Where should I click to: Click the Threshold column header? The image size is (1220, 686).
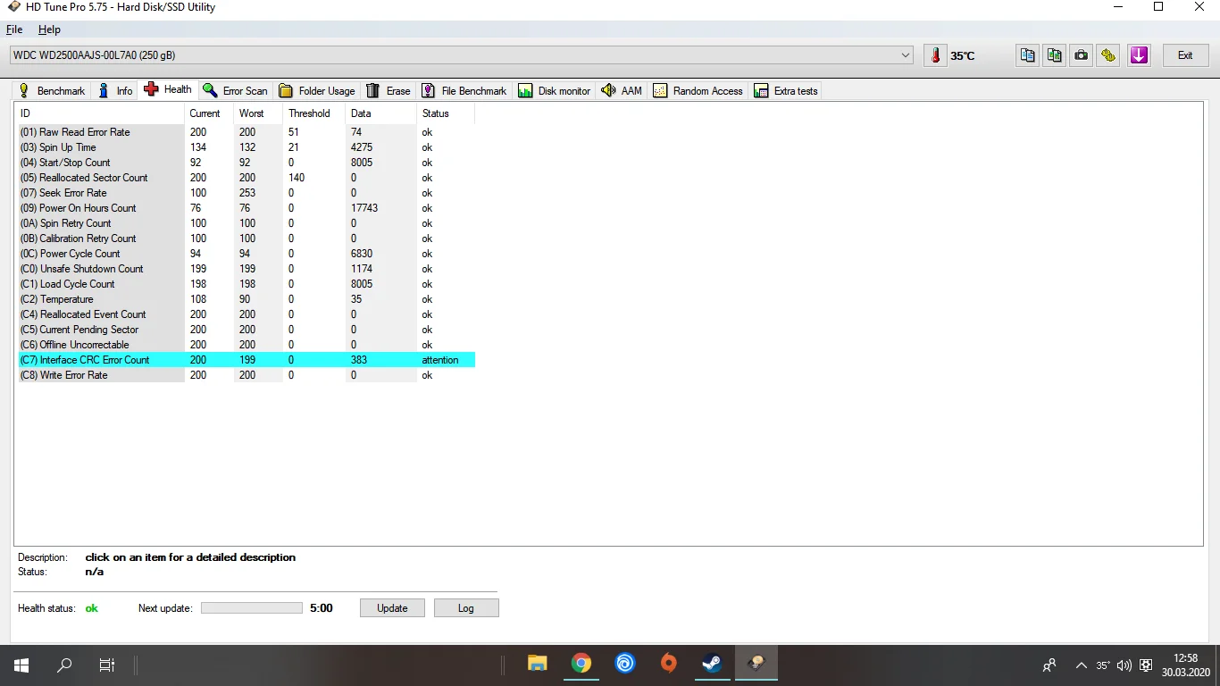click(x=314, y=113)
